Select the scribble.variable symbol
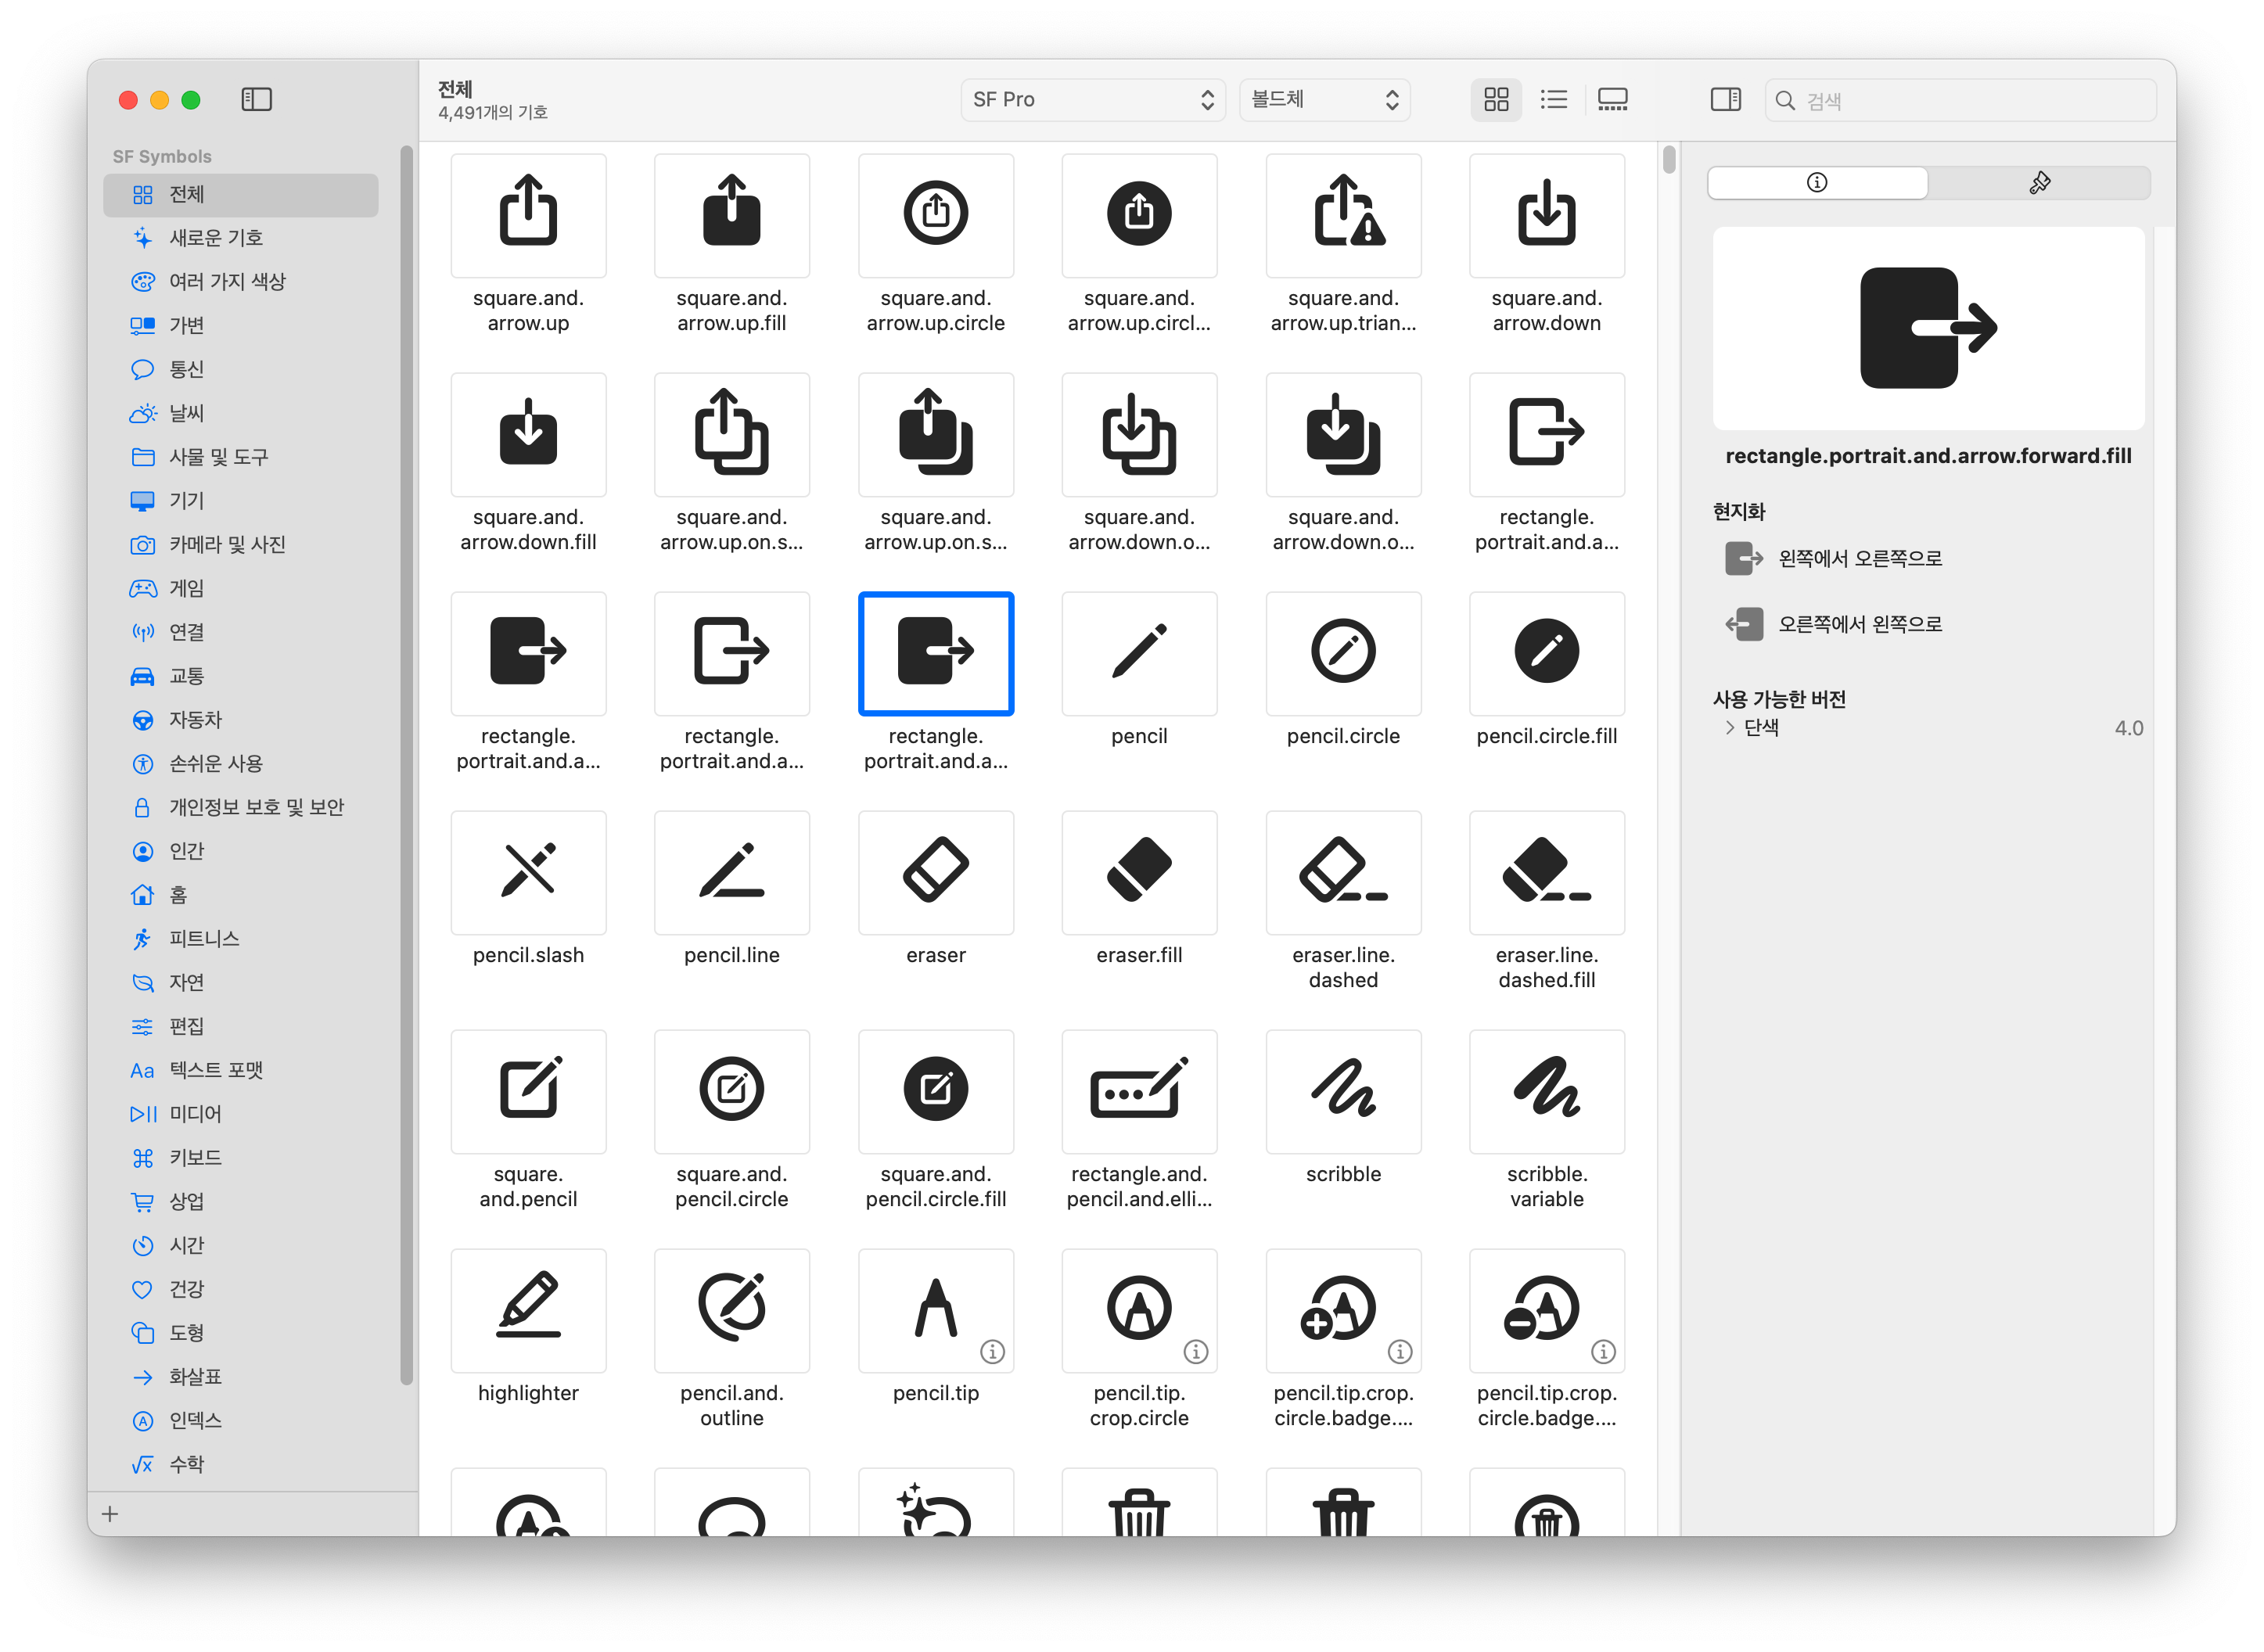 pos(1546,1091)
